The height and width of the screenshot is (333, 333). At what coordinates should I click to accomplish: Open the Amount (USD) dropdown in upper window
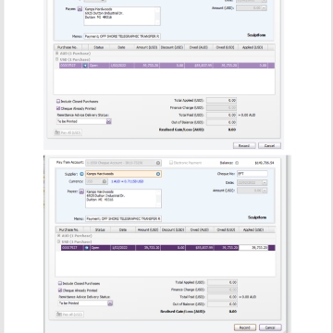pos(265,8)
